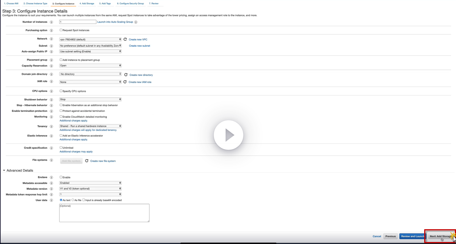Viewport: 456px width, 244px height.
Task: Open Enable termination protection info icon
Action: (51, 111)
